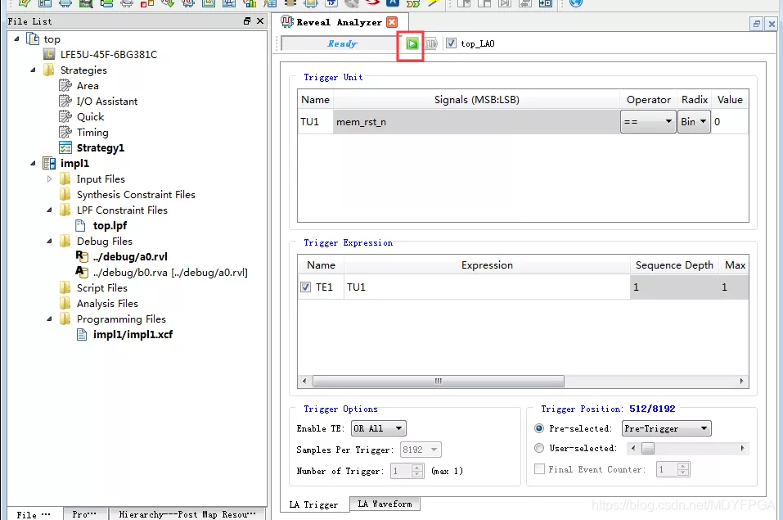The image size is (783, 520).
Task: Select the ../debug/b0.rva analyzer file icon
Action: click(81, 272)
